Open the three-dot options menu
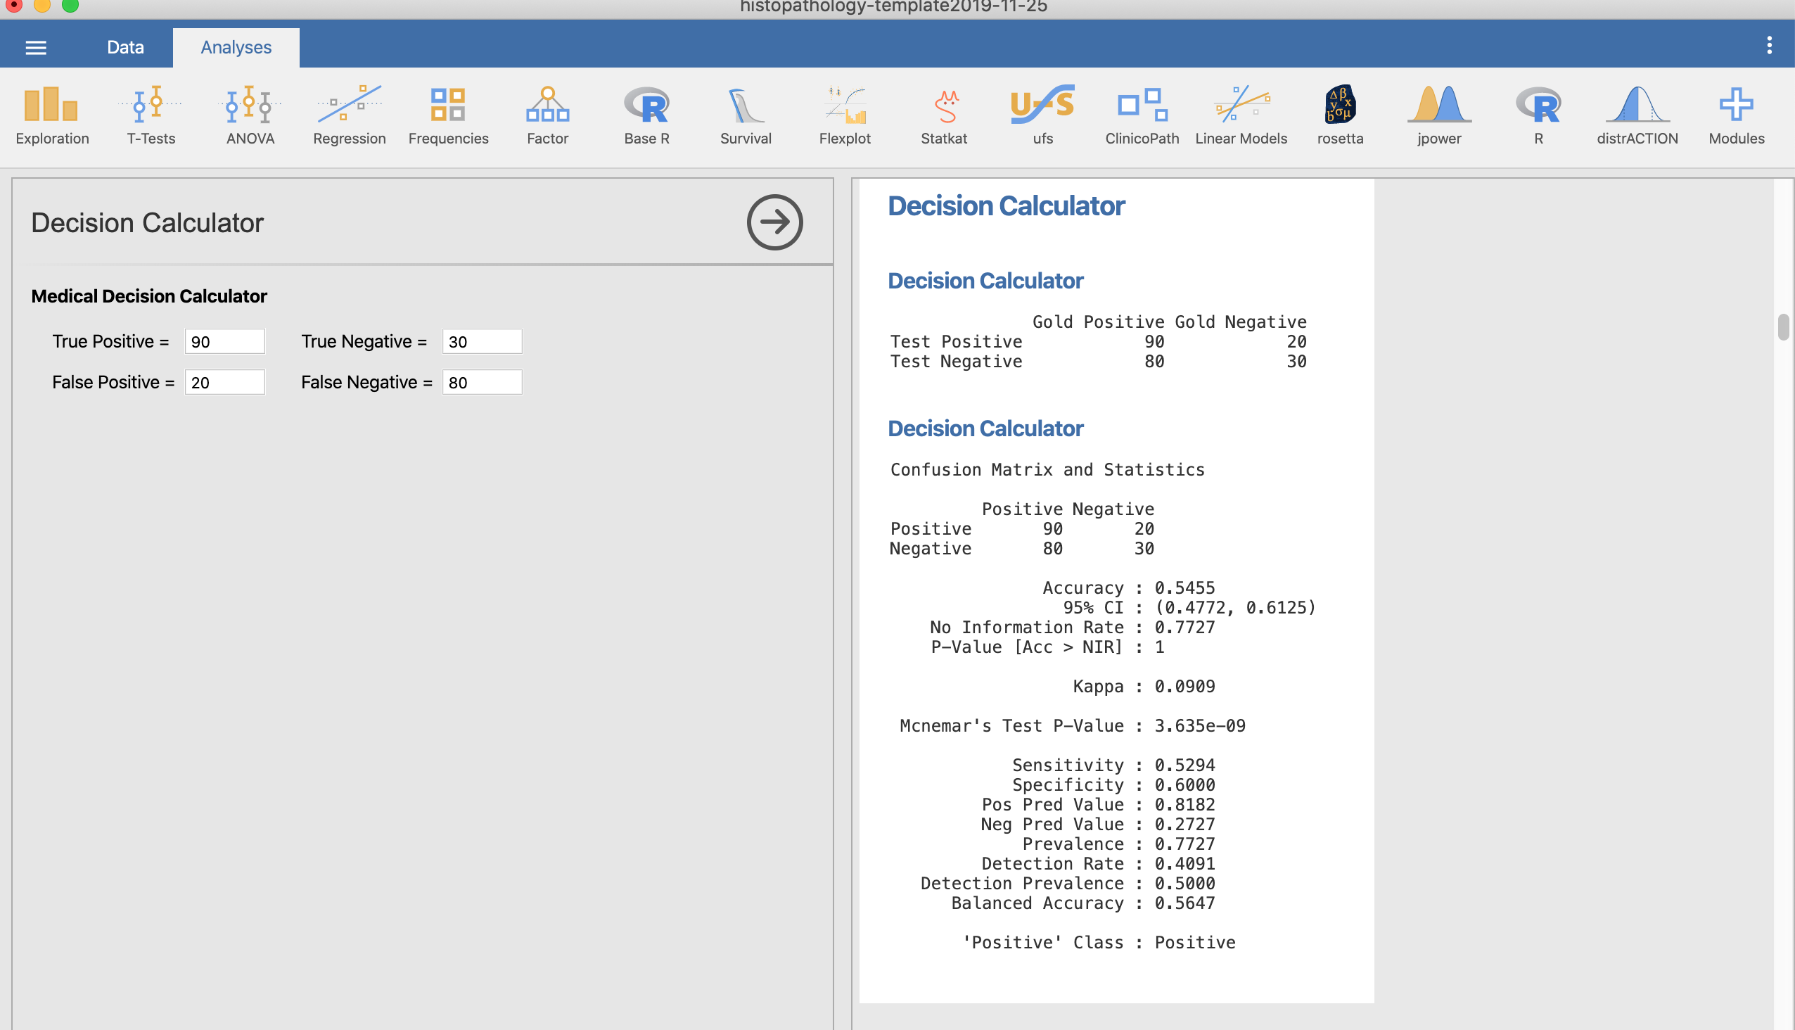The width and height of the screenshot is (1795, 1030). [1769, 45]
